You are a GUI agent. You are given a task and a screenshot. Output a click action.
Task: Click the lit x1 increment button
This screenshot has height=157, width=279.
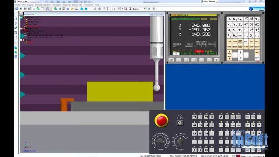pyautogui.click(x=221, y=125)
